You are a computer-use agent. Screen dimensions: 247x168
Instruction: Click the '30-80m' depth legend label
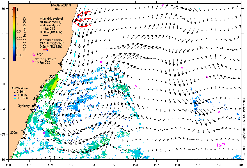click(22, 95)
